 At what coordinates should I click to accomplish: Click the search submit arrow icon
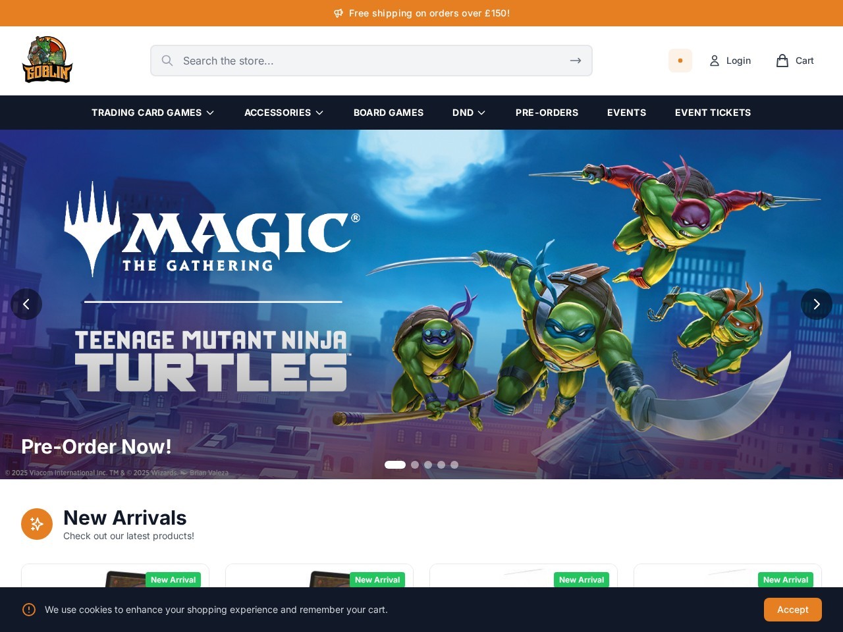point(575,61)
